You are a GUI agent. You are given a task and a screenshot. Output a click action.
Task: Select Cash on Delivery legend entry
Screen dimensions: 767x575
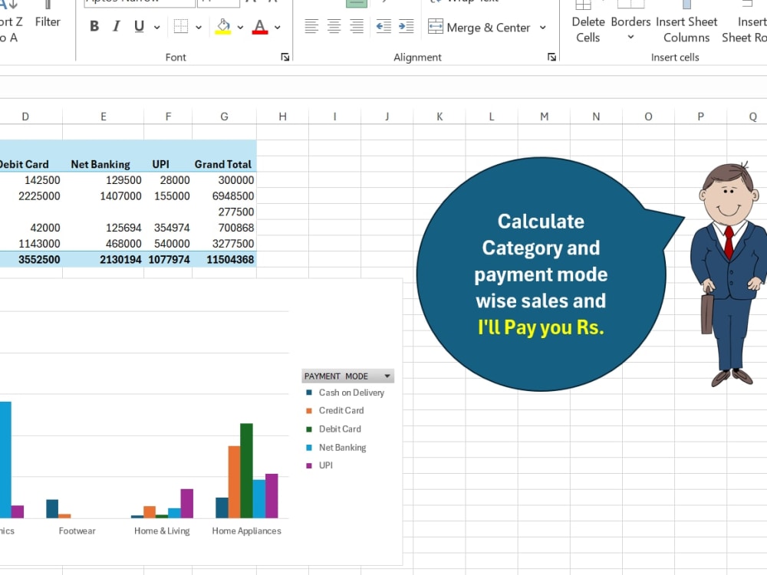[x=345, y=393]
